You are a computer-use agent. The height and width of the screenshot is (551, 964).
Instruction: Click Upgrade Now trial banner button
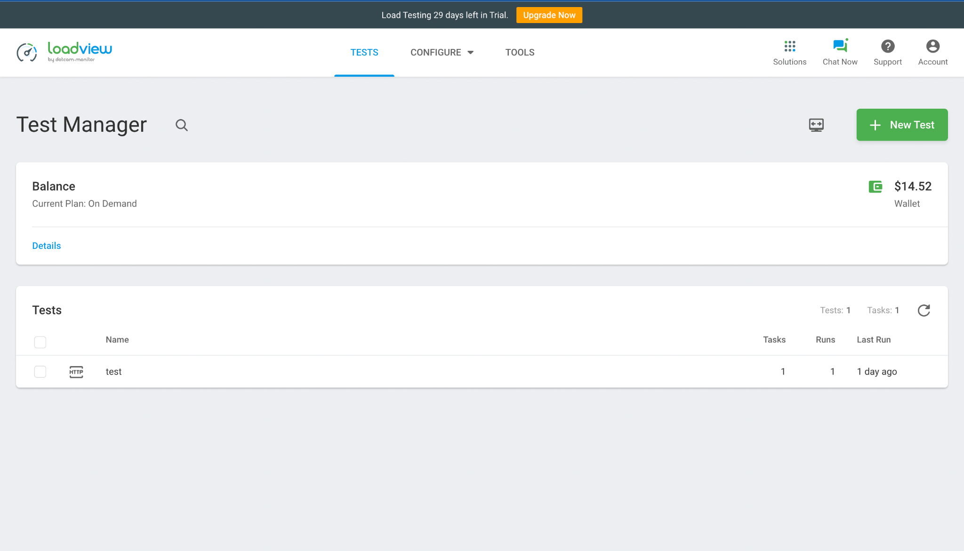pyautogui.click(x=549, y=15)
